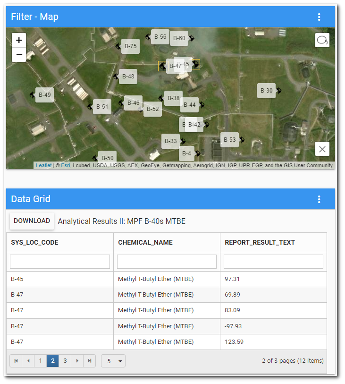Go to next grid page
The width and height of the screenshot is (345, 384).
tap(77, 361)
